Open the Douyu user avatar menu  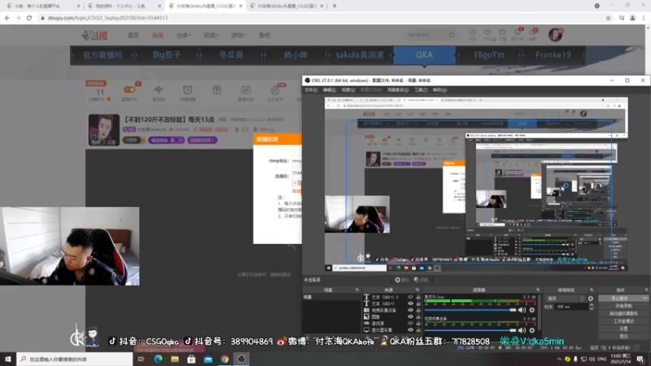tap(555, 35)
